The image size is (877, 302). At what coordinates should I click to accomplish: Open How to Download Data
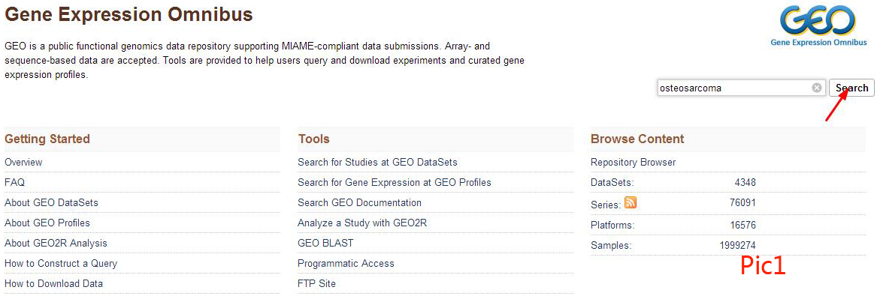53,283
